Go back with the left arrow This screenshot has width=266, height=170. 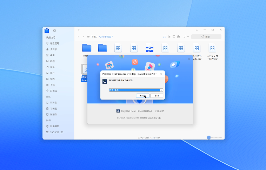[x=79, y=36]
